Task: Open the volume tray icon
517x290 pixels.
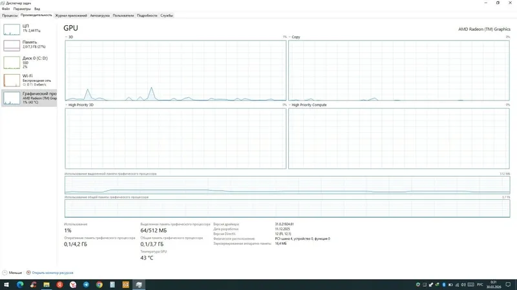Action: tap(463, 285)
